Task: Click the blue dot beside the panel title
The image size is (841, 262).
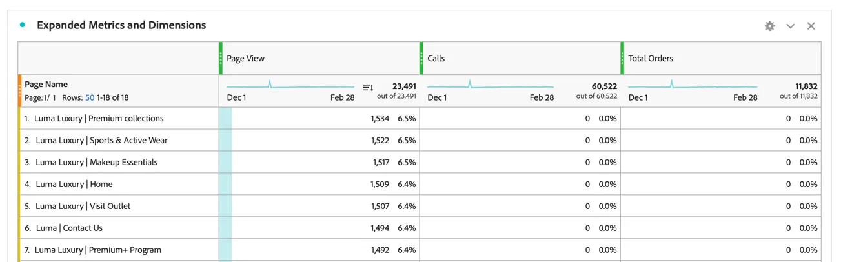Action: [x=23, y=25]
